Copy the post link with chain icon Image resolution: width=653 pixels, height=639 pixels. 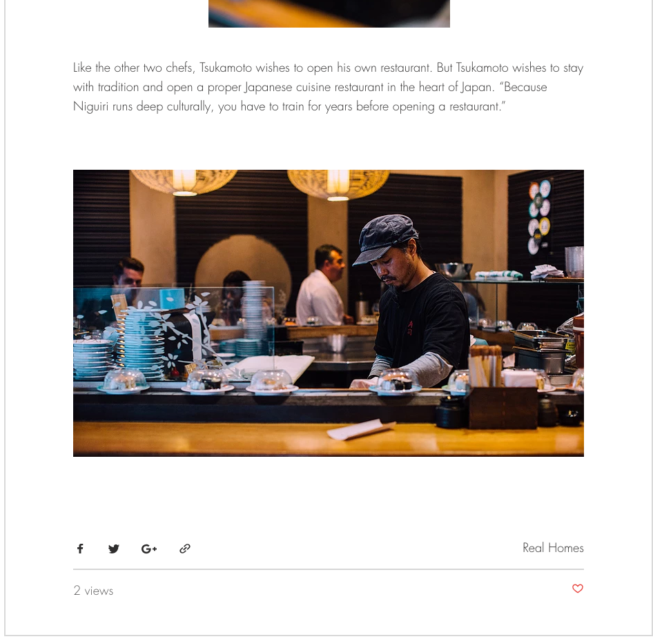185,549
